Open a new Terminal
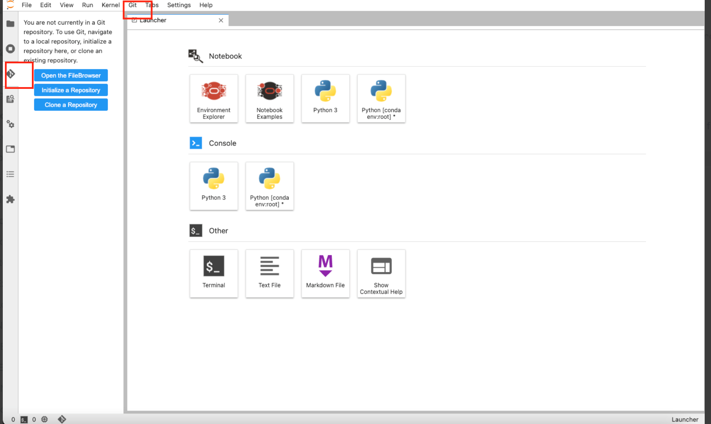The width and height of the screenshot is (711, 424). [x=214, y=273]
